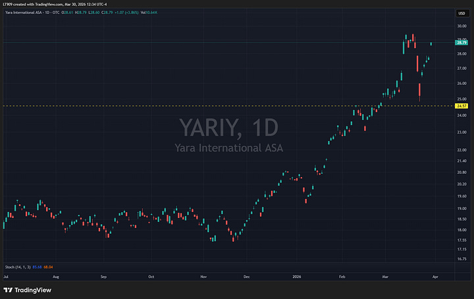Click the Apr label on time axis
This screenshot has height=299, width=474.
[x=435, y=277]
